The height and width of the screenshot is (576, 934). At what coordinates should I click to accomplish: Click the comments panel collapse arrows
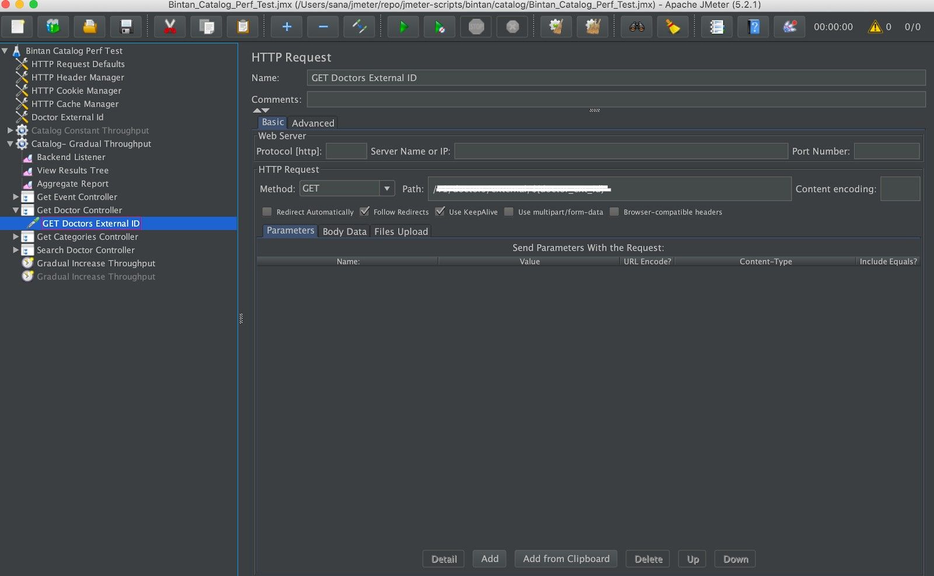click(261, 110)
